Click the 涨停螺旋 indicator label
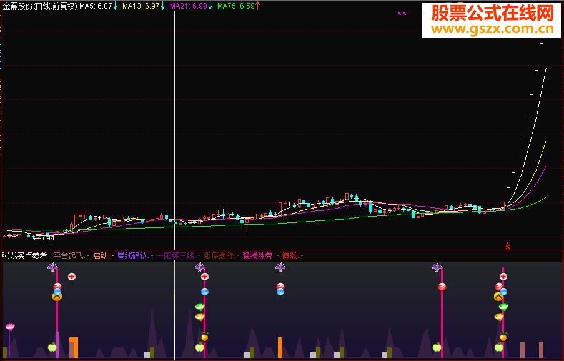This screenshot has height=361, width=564. [219, 255]
